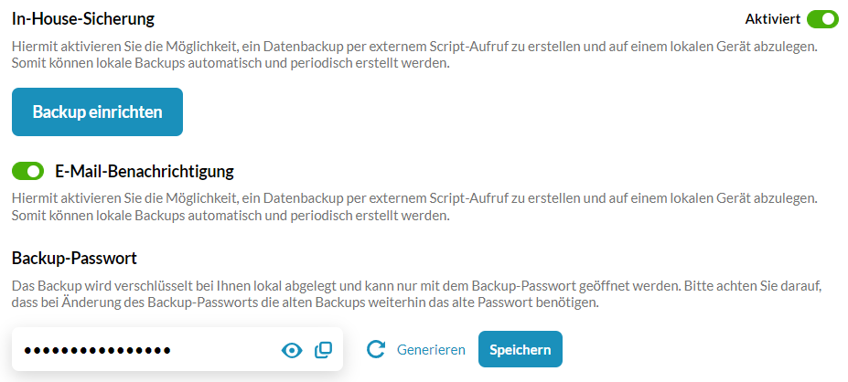The image size is (848, 382).
Task: Click the In-House-Sicherung heading
Action: click(x=83, y=19)
